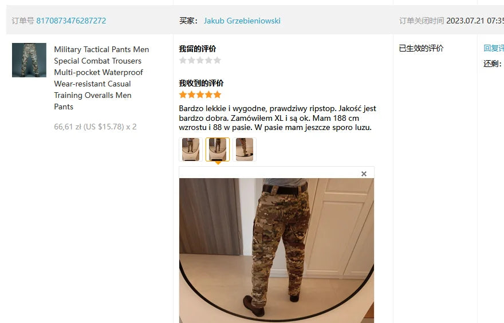Select the highlighted second review thumbnail
This screenshot has height=323, width=504.
[x=218, y=149]
